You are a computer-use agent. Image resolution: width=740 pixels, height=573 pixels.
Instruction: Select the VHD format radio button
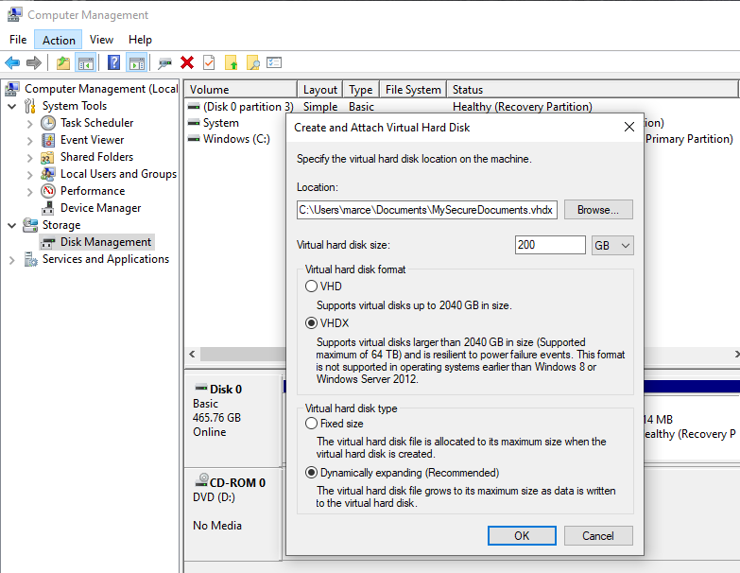[x=311, y=286]
